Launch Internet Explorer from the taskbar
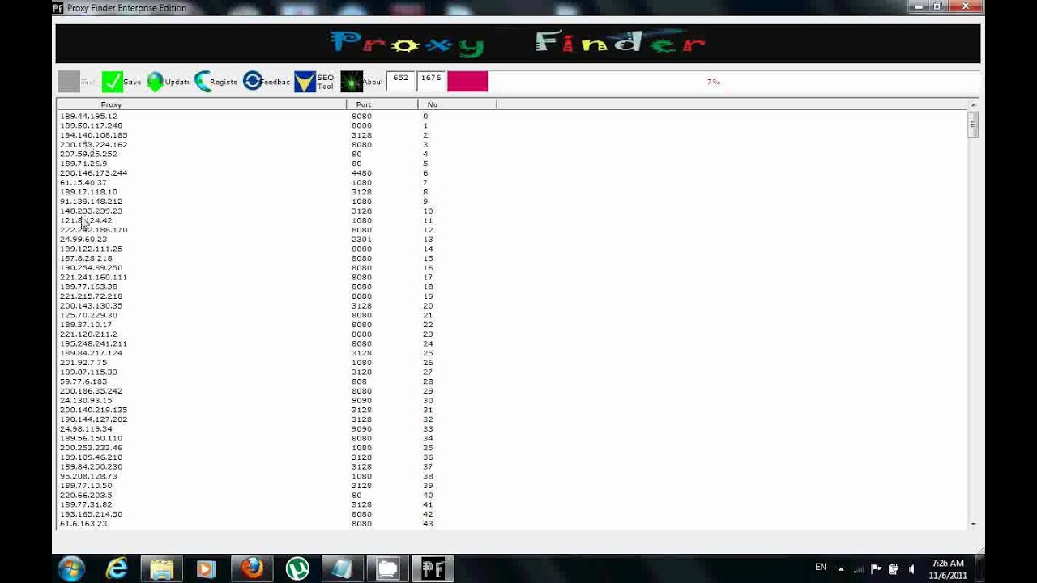The width and height of the screenshot is (1037, 583). point(117,569)
